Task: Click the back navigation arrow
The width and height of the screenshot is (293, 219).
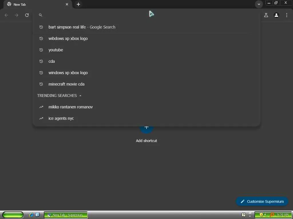Action: click(6, 15)
